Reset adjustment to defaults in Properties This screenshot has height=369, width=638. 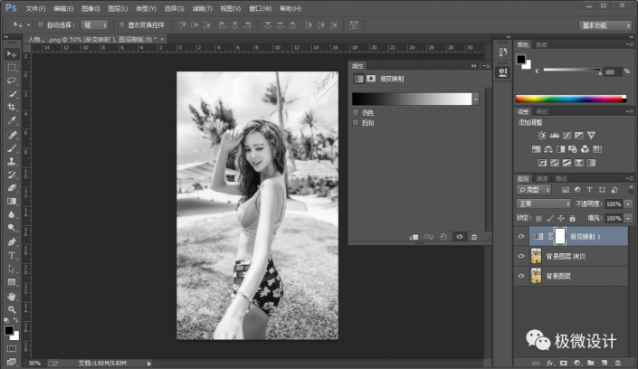tap(443, 237)
